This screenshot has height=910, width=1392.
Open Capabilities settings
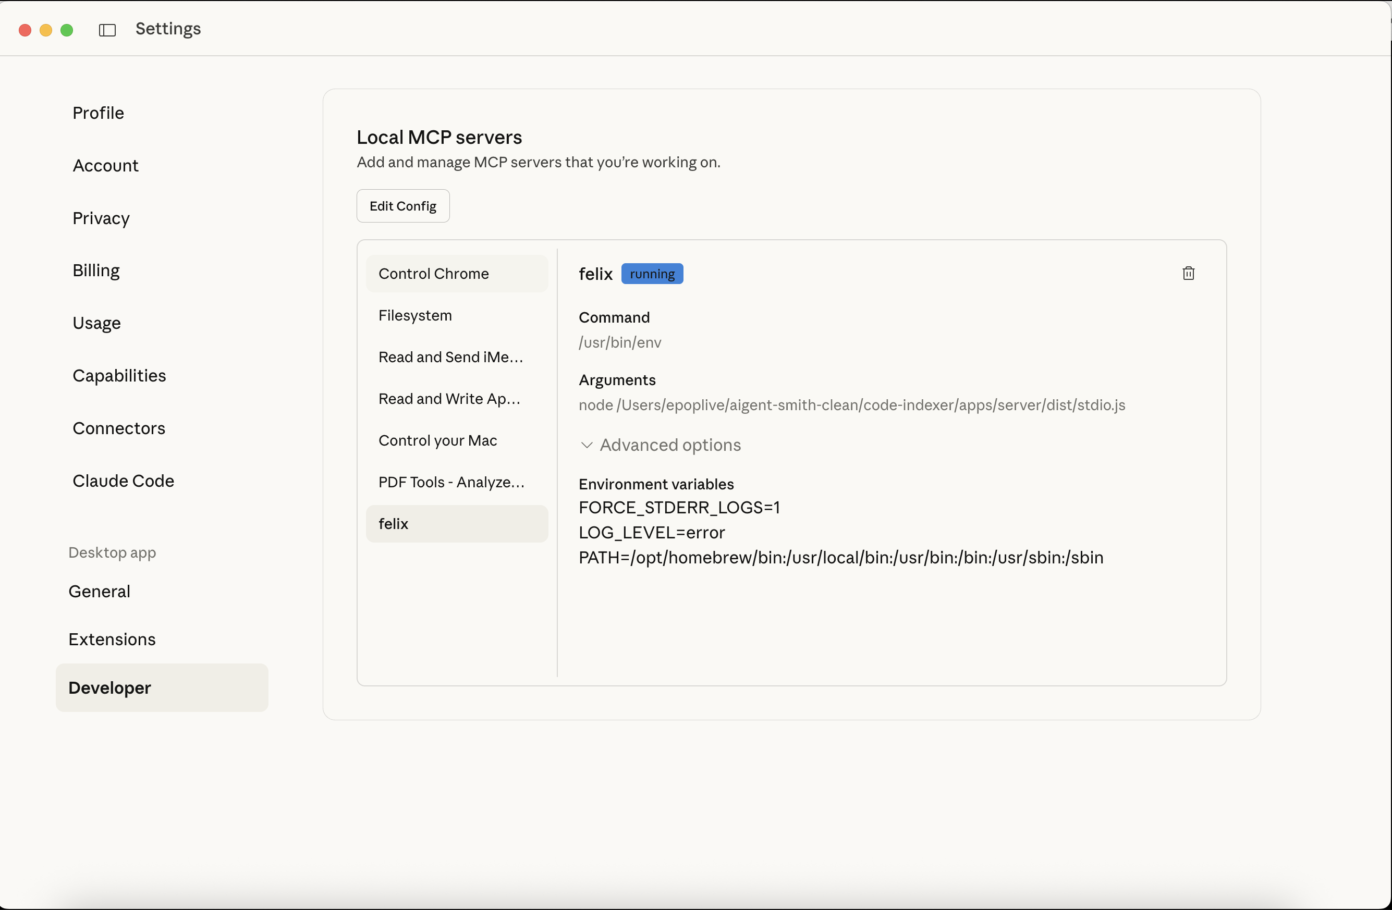point(119,375)
